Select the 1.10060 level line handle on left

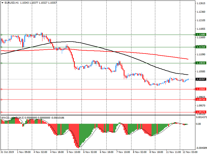coord(1,89)
